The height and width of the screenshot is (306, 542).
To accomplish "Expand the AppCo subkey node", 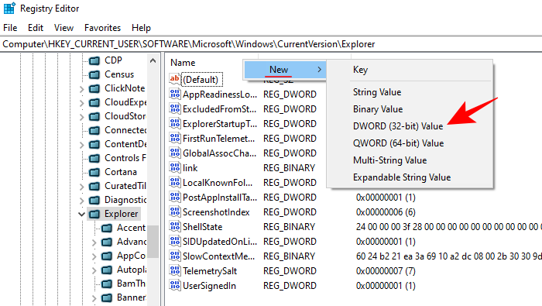I will (x=94, y=256).
